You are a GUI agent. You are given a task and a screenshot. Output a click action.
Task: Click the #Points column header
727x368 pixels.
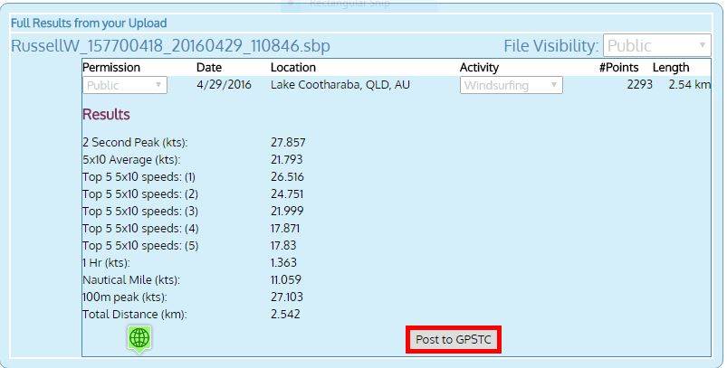coord(618,67)
